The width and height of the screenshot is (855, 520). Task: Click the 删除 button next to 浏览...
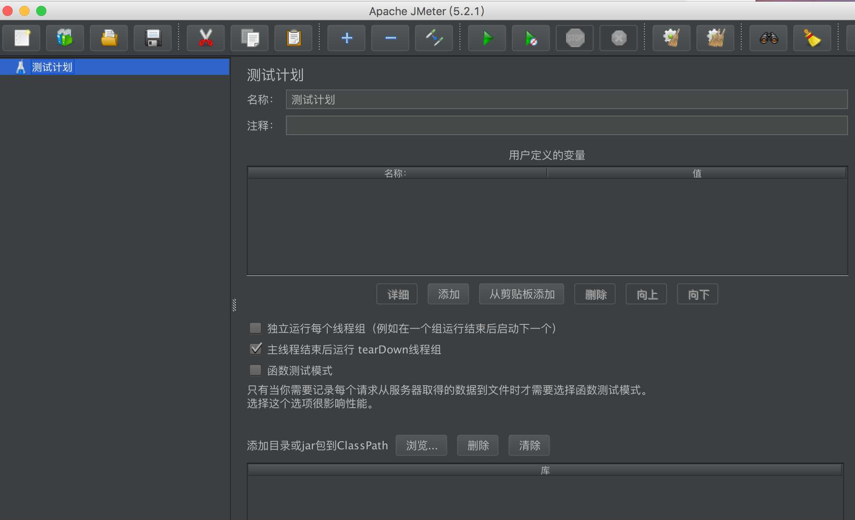click(x=478, y=446)
